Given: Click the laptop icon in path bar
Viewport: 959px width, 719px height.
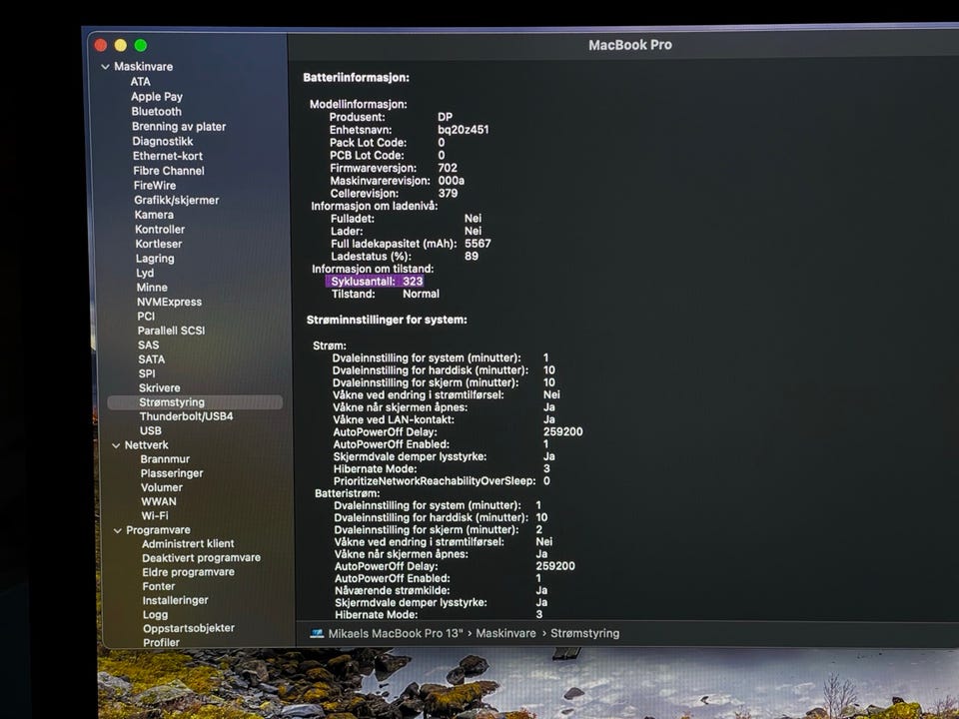Looking at the screenshot, I should click(317, 633).
